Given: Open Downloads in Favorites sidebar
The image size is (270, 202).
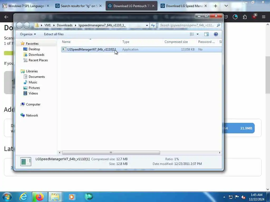Looking at the screenshot, I should click(36, 55).
